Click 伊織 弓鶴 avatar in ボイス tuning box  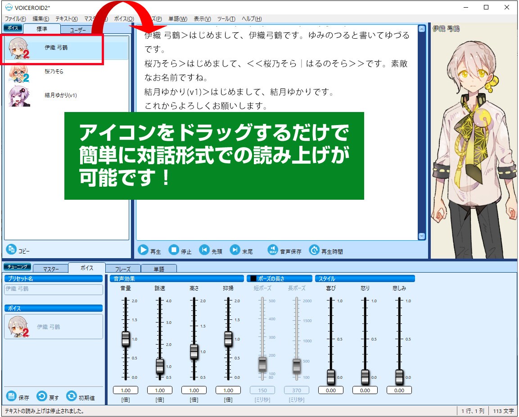[18, 327]
